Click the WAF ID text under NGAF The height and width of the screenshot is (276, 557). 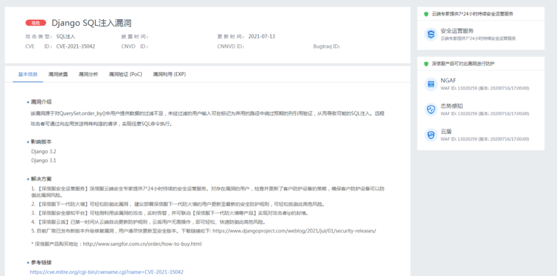point(485,89)
